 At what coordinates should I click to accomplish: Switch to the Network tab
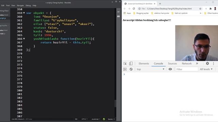click(x=187, y=63)
